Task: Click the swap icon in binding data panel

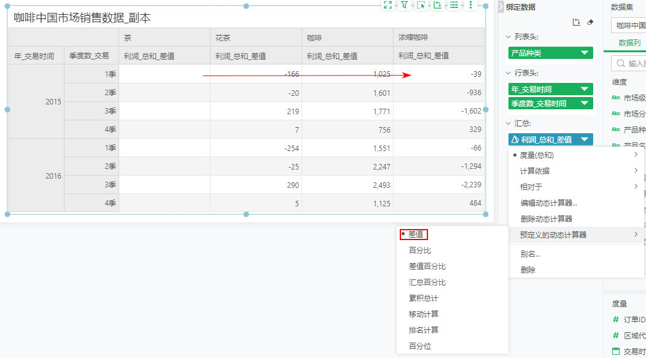Action: (576, 22)
